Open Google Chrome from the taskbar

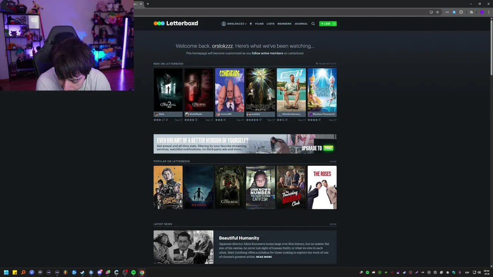coord(142,272)
